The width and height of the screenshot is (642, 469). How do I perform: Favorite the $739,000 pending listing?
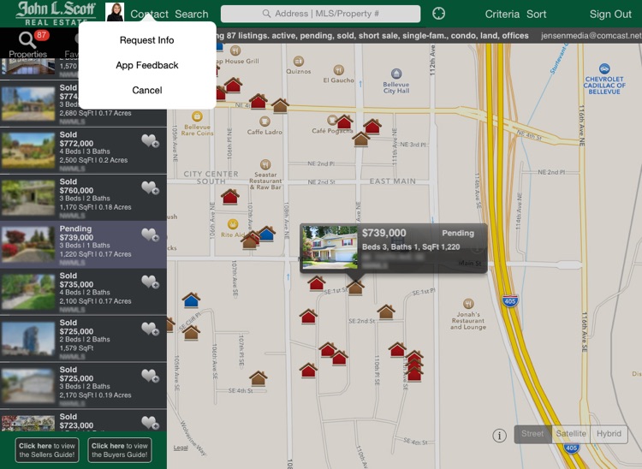(151, 234)
